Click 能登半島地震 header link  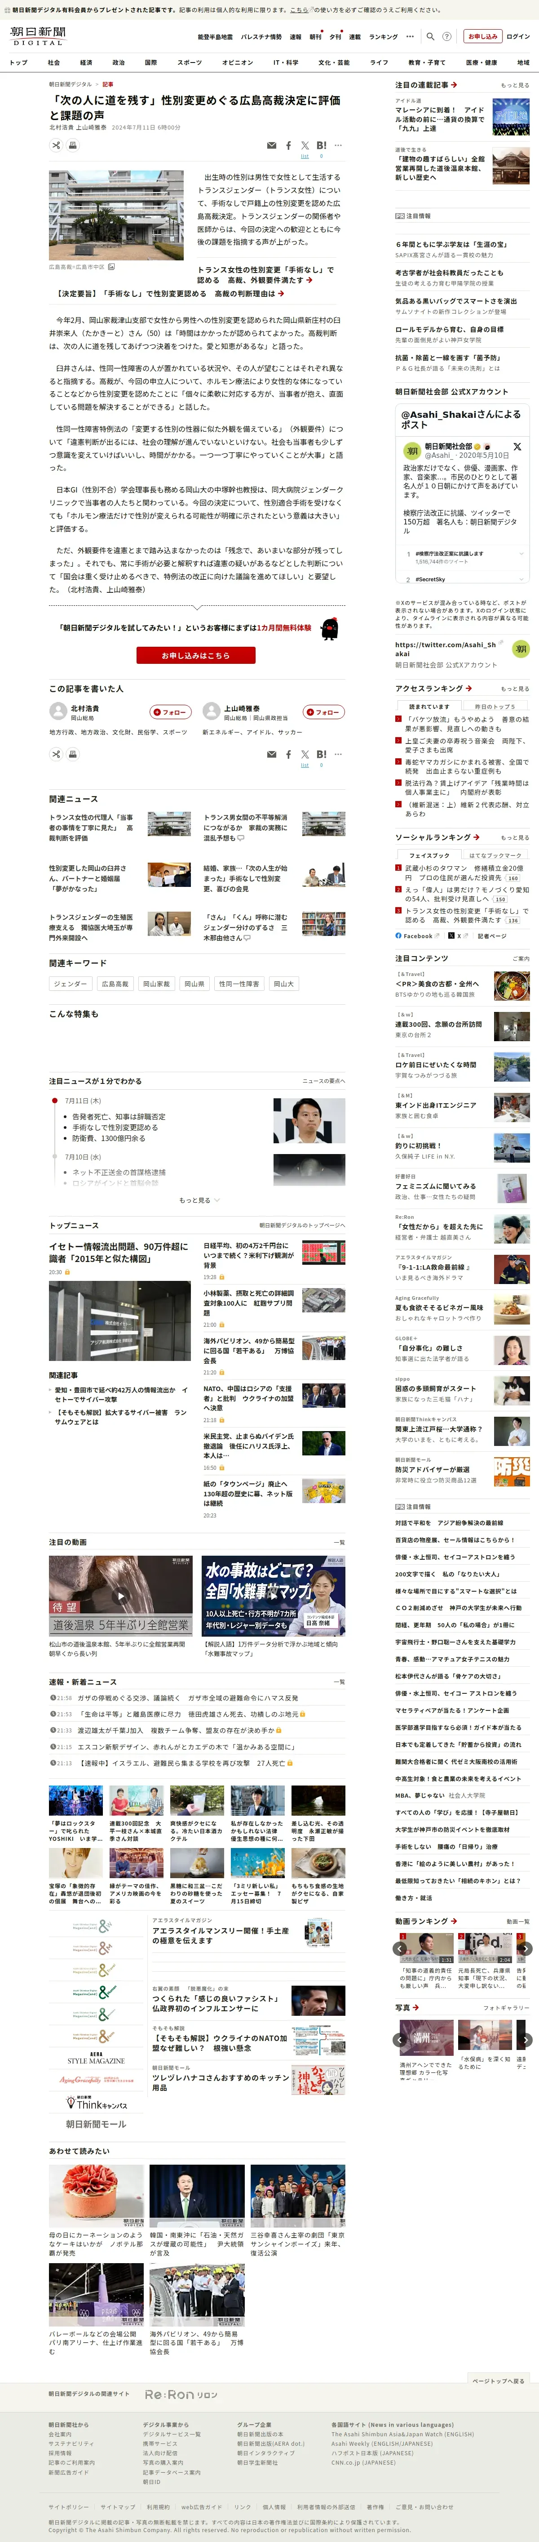point(215,36)
